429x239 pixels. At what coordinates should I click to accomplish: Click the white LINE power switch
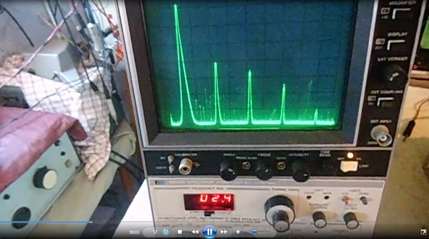[x=349, y=167]
